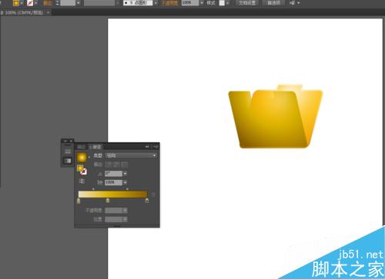Click the white graphic style swatch in control bar
This screenshot has width=385, height=279.
click(x=222, y=3)
